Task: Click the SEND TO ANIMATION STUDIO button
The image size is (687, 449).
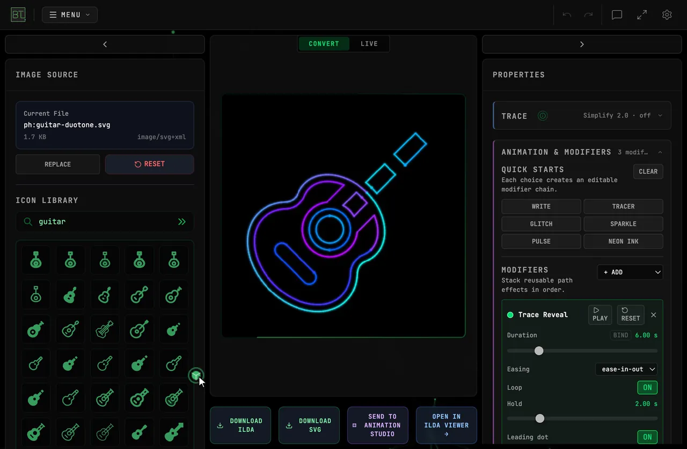Action: [378, 425]
